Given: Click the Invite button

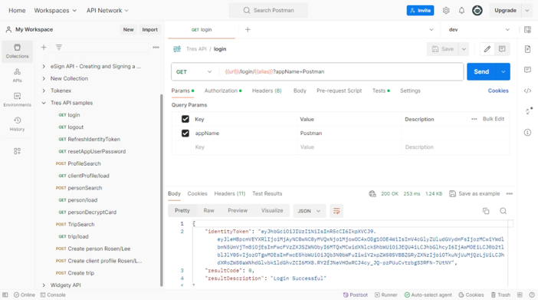Looking at the screenshot, I should coord(420,10).
